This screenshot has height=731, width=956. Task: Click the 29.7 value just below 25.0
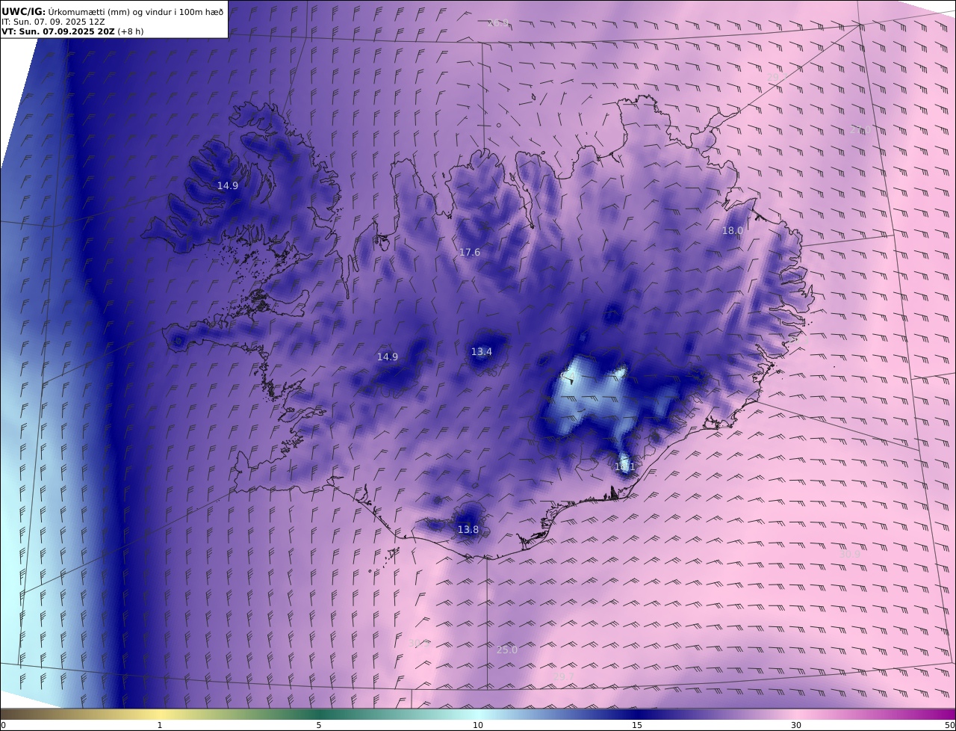point(564,676)
